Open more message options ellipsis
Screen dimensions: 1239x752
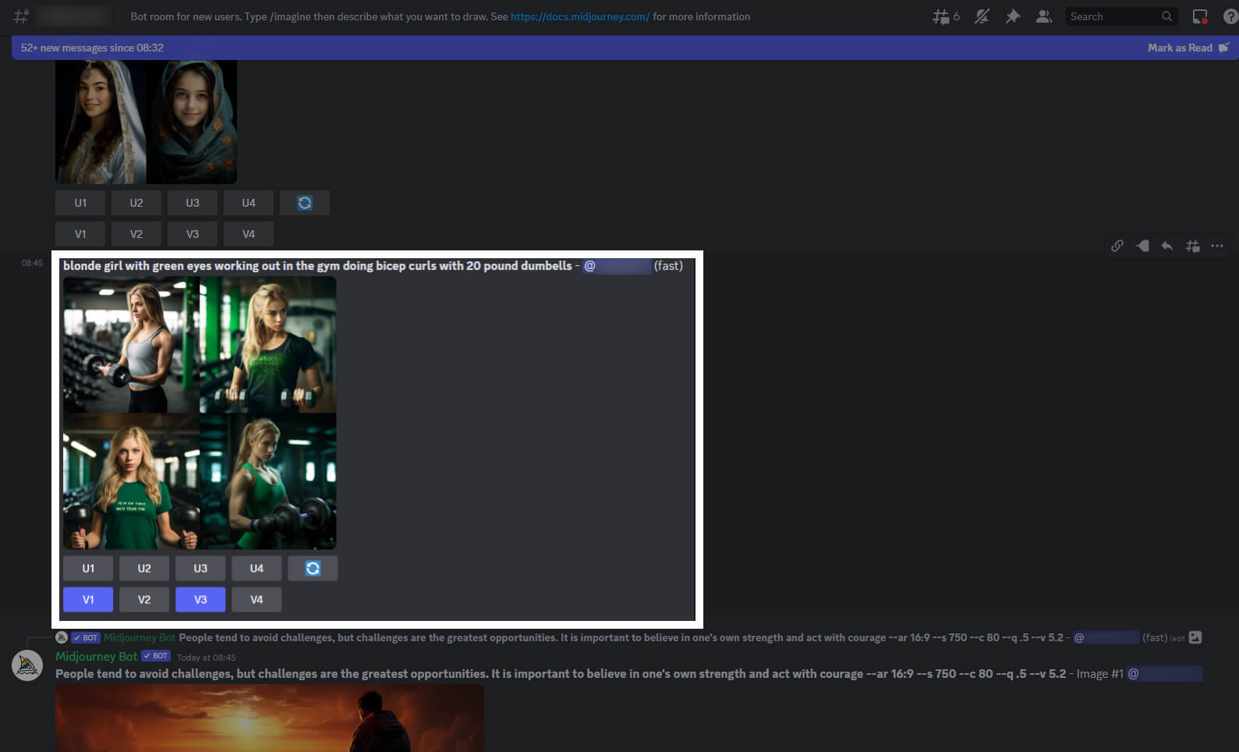tap(1217, 246)
